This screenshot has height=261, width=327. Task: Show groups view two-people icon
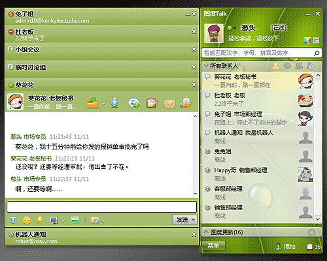point(299,66)
